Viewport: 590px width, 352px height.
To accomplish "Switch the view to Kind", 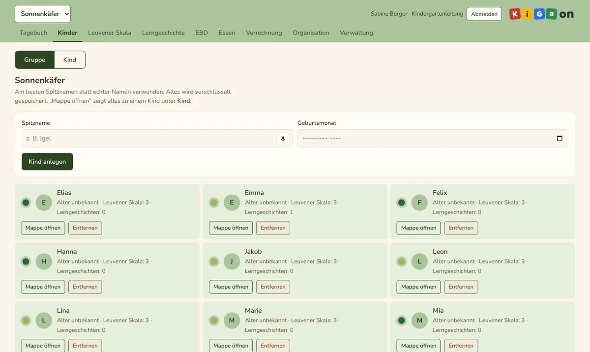I will click(x=70, y=60).
